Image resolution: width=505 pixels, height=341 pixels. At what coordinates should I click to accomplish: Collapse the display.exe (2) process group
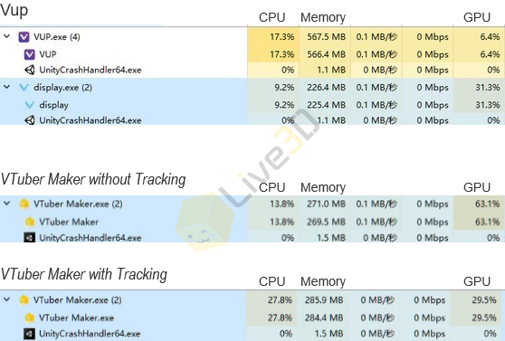pos(6,87)
